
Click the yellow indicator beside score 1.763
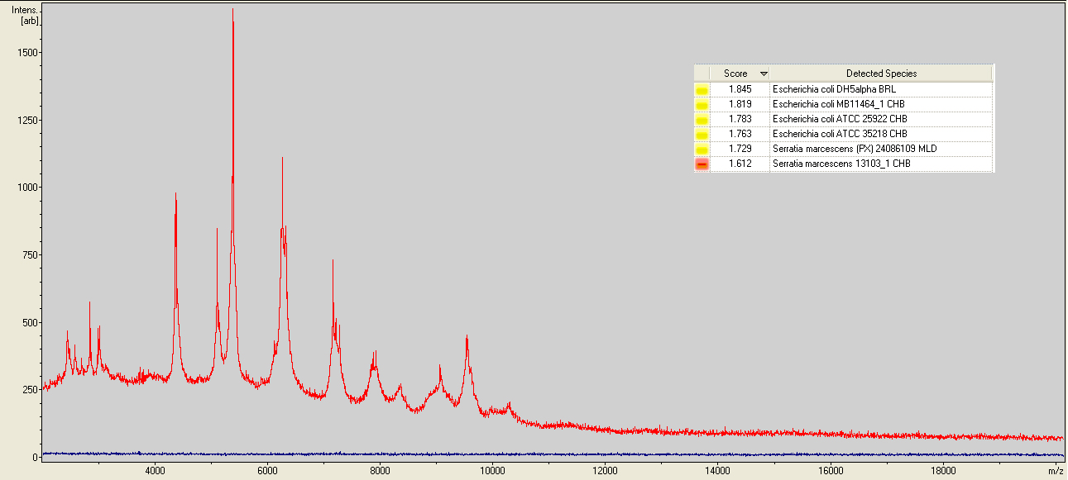702,134
